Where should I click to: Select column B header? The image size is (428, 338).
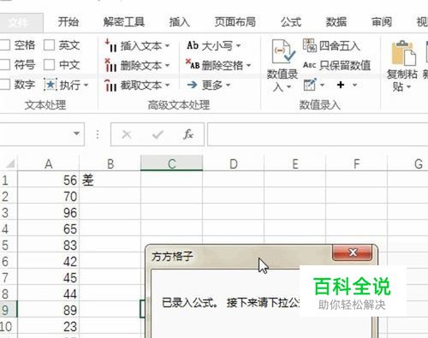(110, 163)
